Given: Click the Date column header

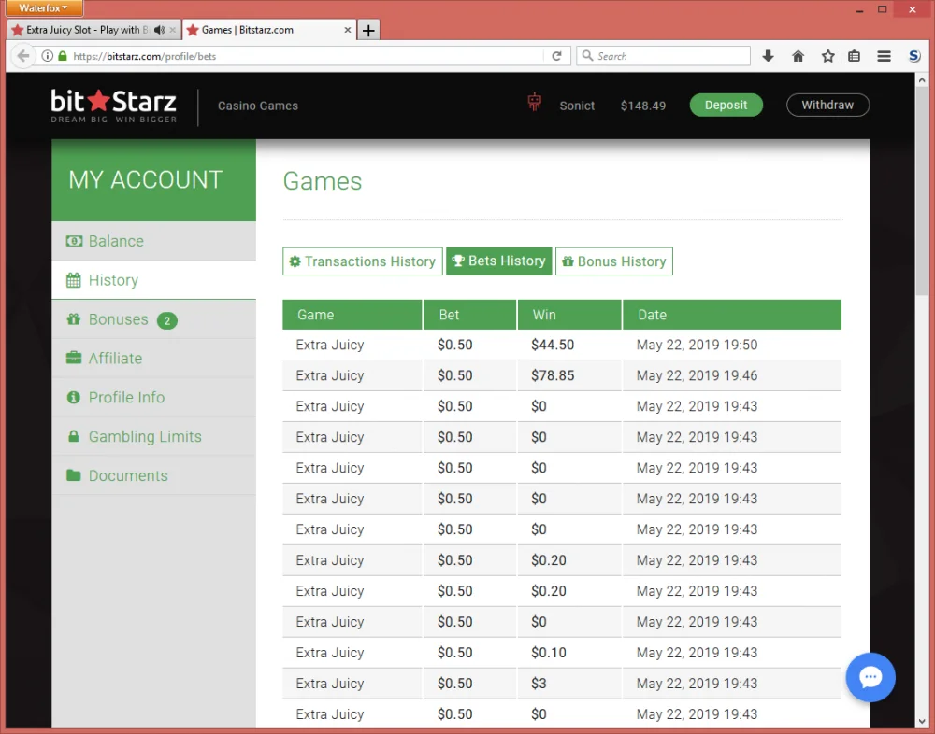Looking at the screenshot, I should coord(732,315).
